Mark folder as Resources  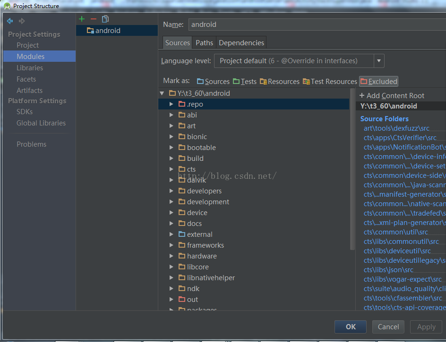(280, 82)
